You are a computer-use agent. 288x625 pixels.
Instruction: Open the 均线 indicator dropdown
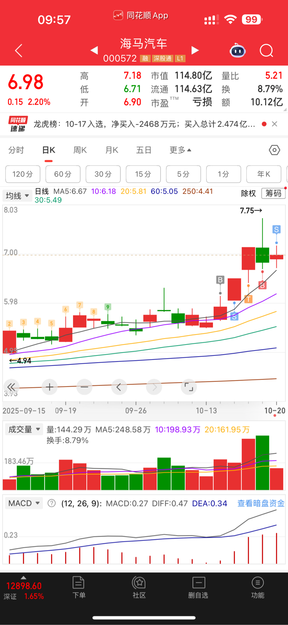(18, 196)
